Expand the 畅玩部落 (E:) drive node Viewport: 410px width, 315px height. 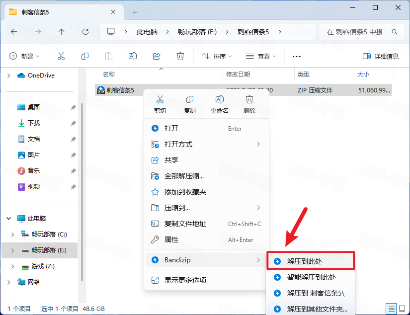12,250
